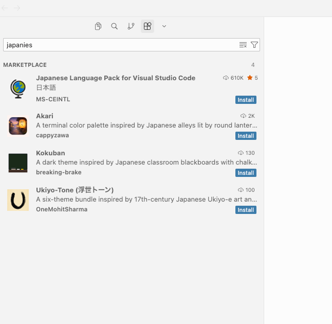Go forward with the right arrow

click(x=17, y=8)
